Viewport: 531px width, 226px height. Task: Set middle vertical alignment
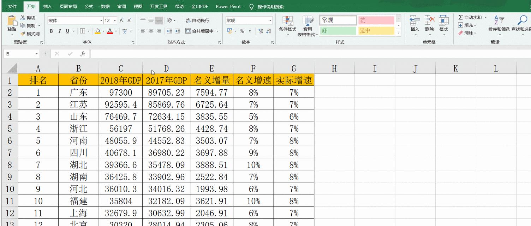151,20
